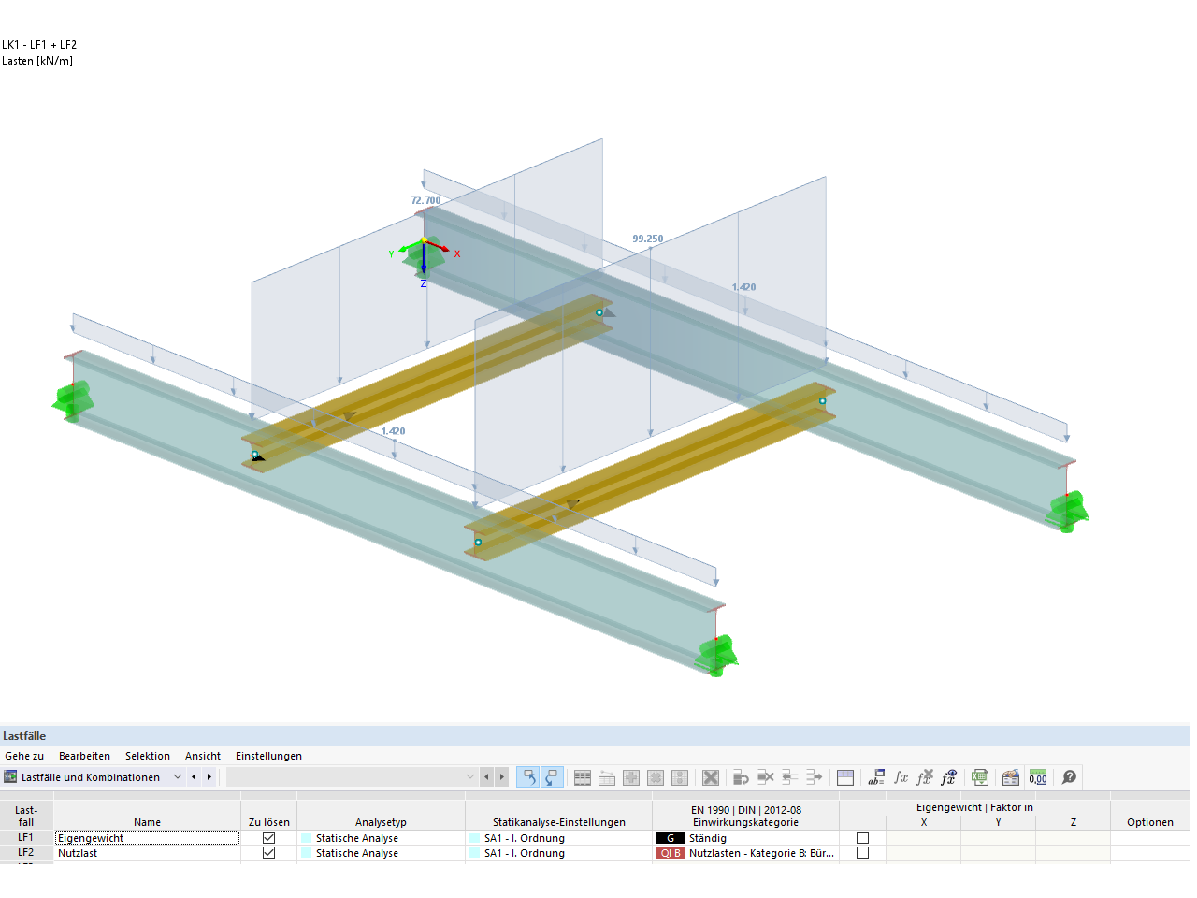Image resolution: width=1197 pixels, height=898 pixels.
Task: Click the grayed plus block icon
Action: pos(631,777)
